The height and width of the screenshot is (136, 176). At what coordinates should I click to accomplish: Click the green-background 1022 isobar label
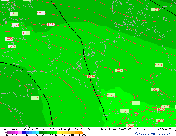coord(135,103)
